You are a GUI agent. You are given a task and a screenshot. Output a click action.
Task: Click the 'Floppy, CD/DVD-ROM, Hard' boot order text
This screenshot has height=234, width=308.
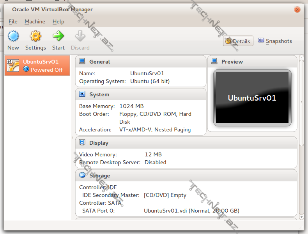point(156,114)
